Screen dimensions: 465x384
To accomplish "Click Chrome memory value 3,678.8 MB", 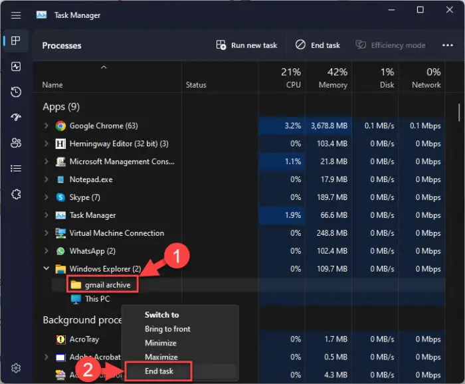I will coord(329,126).
